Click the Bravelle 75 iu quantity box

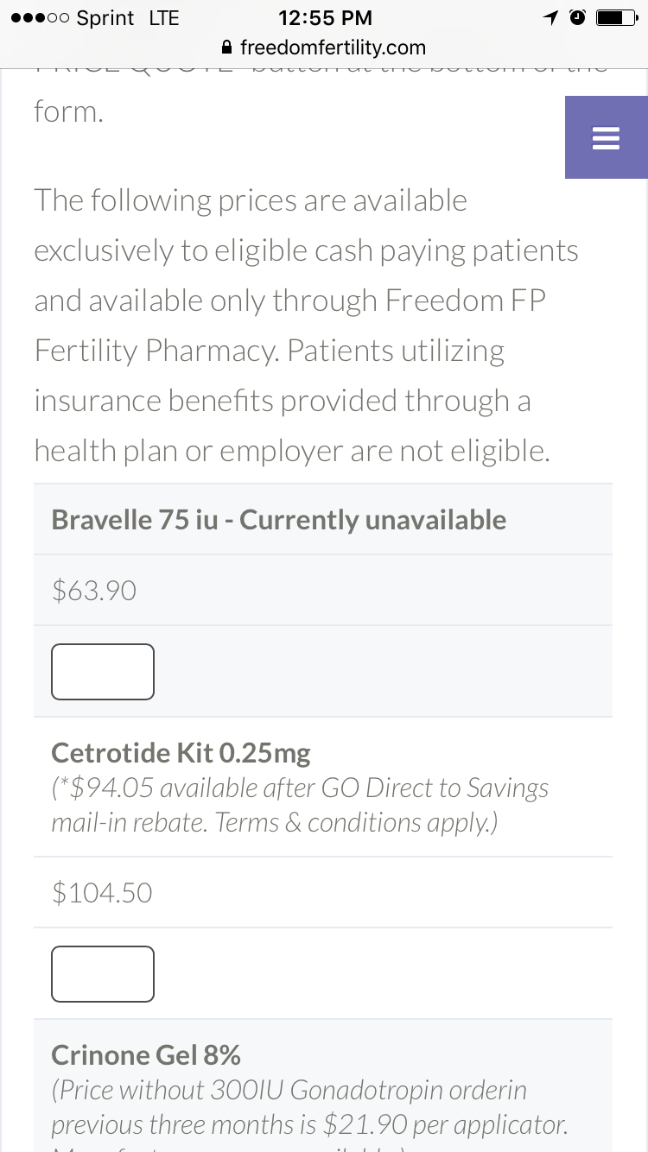(103, 672)
